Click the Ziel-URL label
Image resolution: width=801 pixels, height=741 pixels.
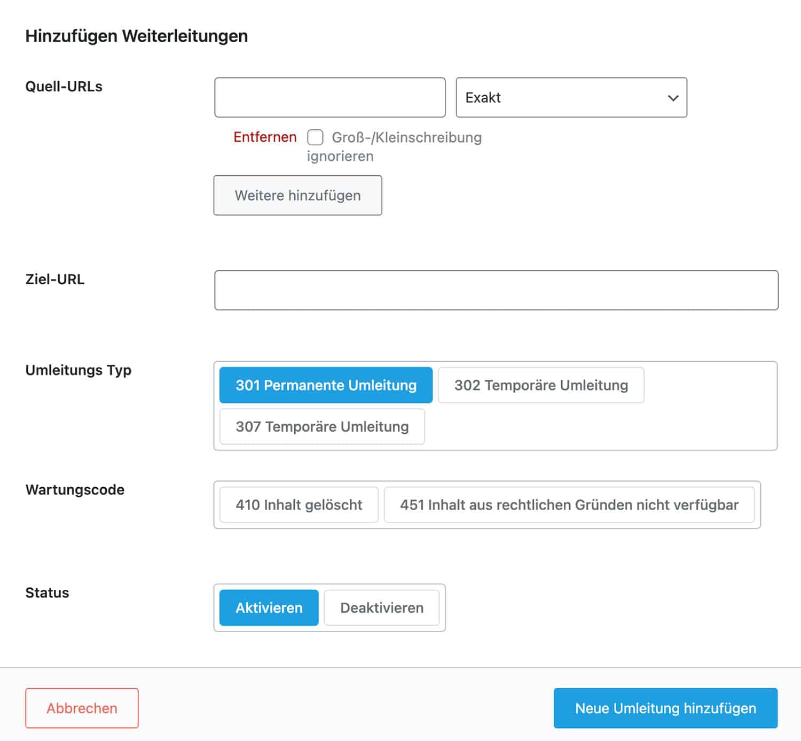click(x=55, y=279)
